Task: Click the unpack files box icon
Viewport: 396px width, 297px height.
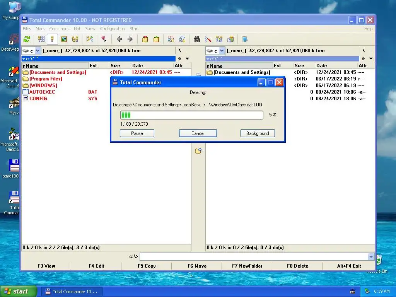Action: pos(156,39)
